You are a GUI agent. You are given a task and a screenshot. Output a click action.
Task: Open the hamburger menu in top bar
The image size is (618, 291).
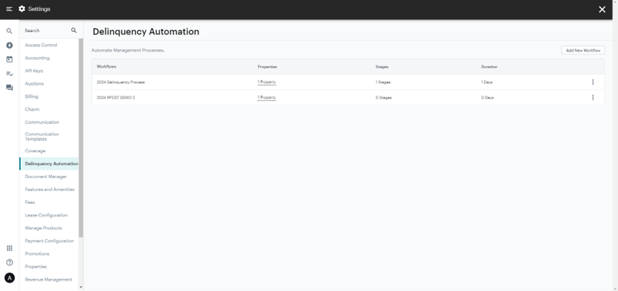point(9,9)
